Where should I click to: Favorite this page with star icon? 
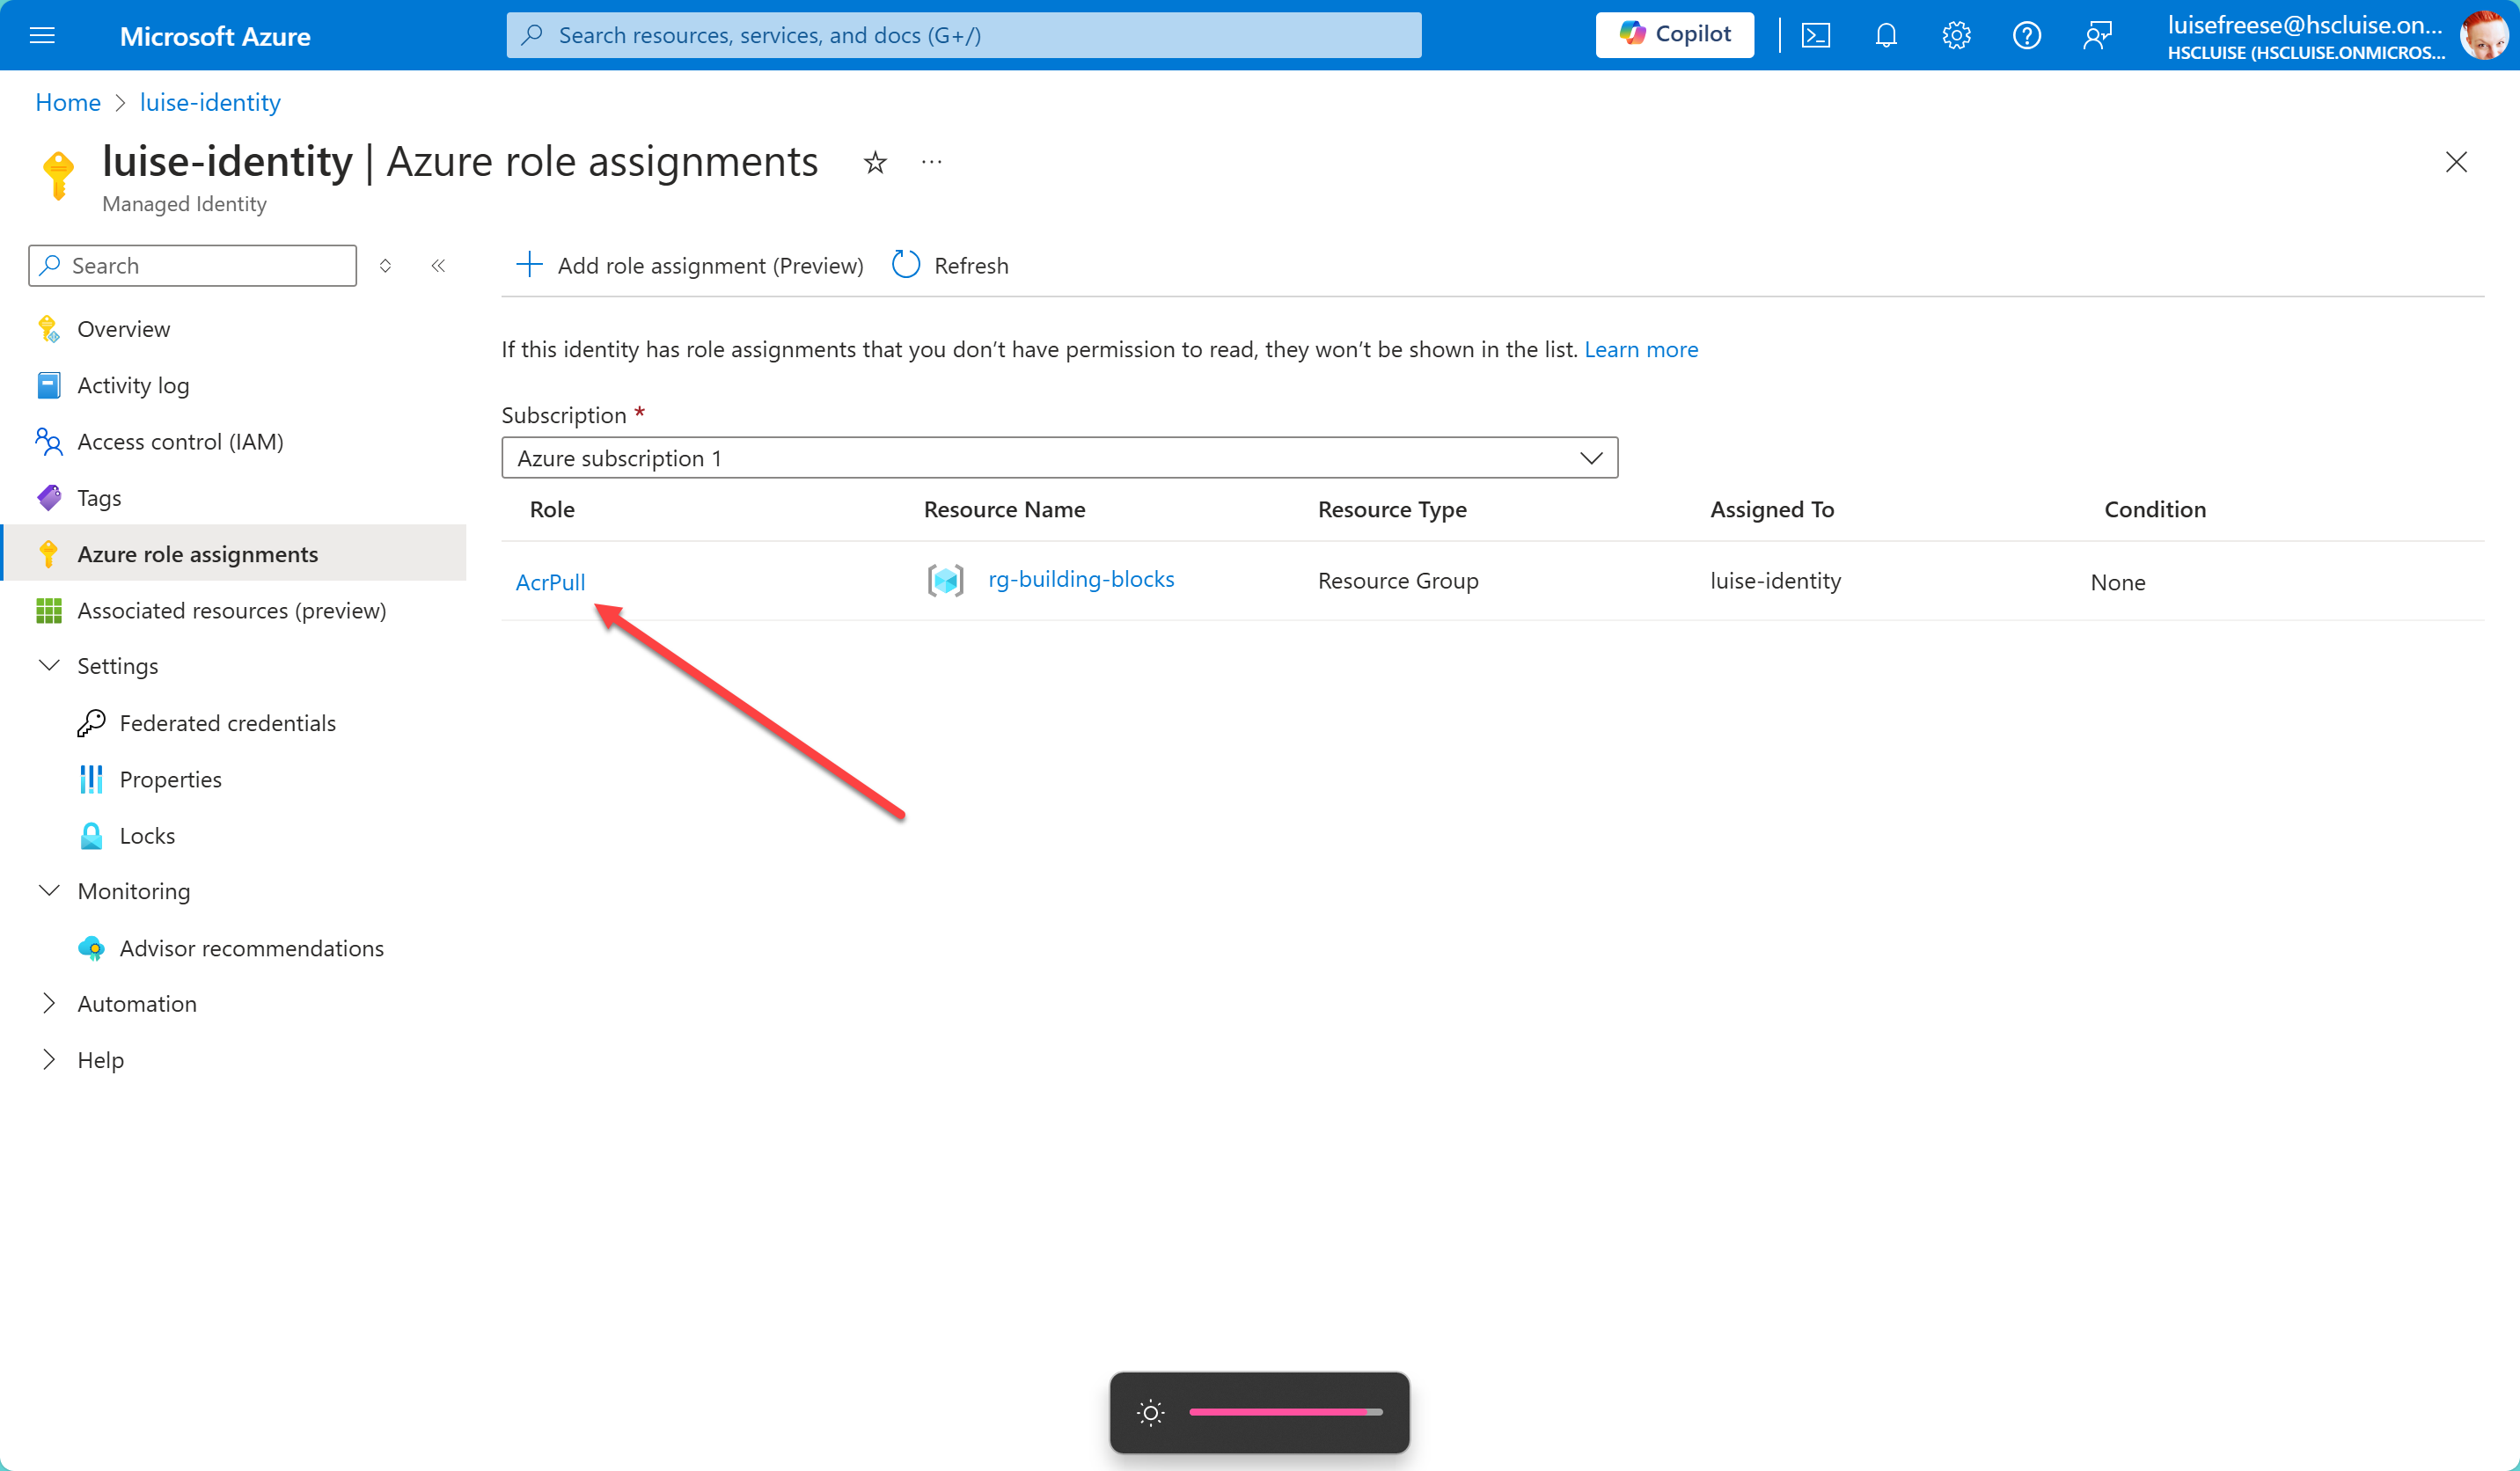(x=875, y=162)
